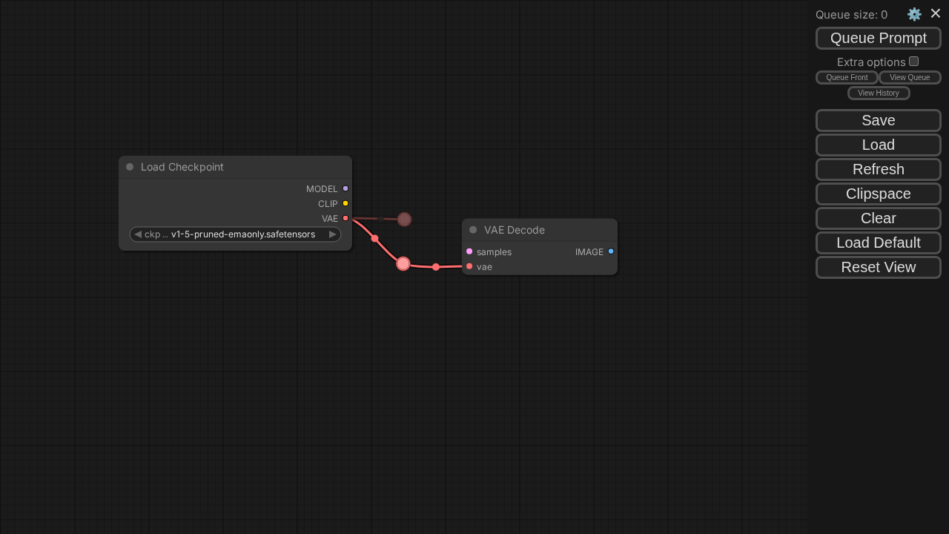Open View History
The width and height of the screenshot is (949, 534).
[x=879, y=93]
